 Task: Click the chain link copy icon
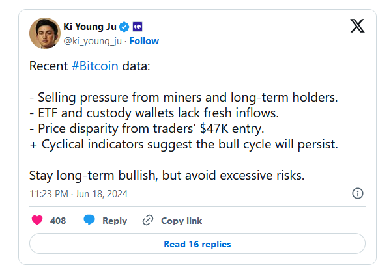(x=148, y=221)
